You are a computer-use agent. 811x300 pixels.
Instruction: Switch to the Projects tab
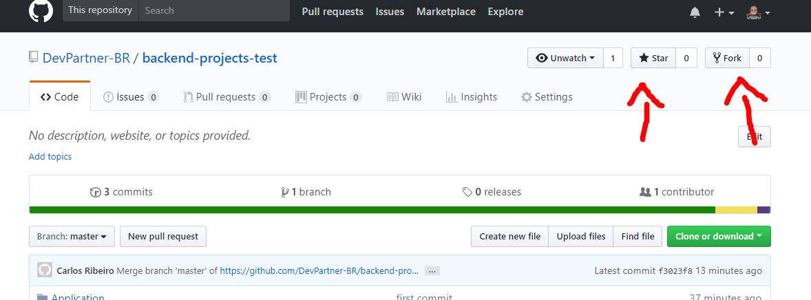pyautogui.click(x=328, y=97)
